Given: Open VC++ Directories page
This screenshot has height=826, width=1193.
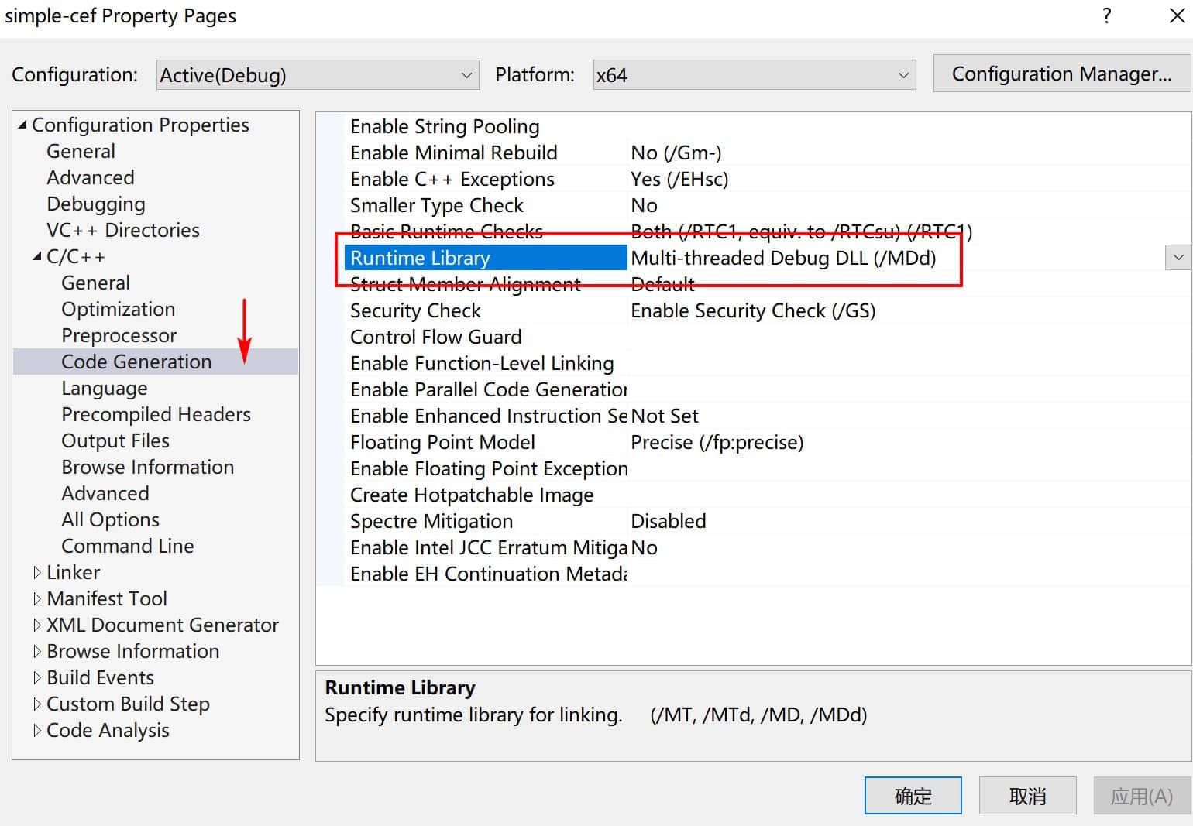Looking at the screenshot, I should pyautogui.click(x=123, y=231).
